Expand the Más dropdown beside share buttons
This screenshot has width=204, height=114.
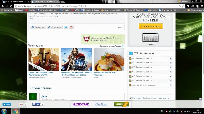coord(120,27)
